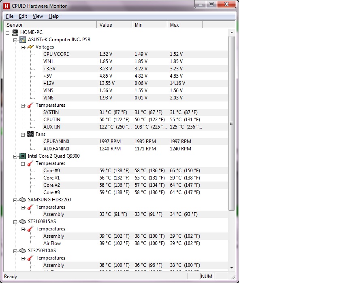Collapse Temperatures under SAMSUNG HD322GJ
Screen dimensions: 350x283
pos(23,207)
